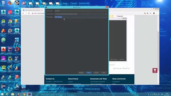Open the Chrome profile avatar
171x96 pixels.
[154, 13]
